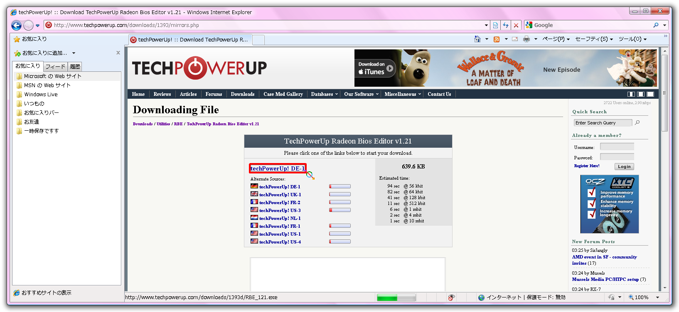Click the Read Mail envelope icon
The width and height of the screenshot is (679, 312).
515,39
